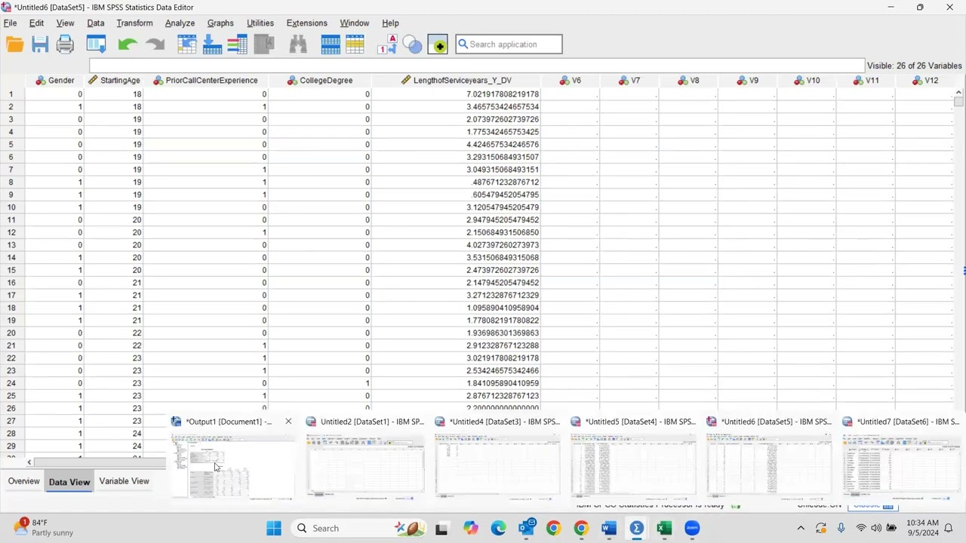Switch to Overview tab
This screenshot has height=543, width=966.
coord(23,481)
